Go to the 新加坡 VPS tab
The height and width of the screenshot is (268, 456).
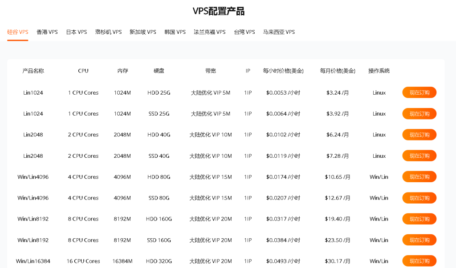point(142,32)
